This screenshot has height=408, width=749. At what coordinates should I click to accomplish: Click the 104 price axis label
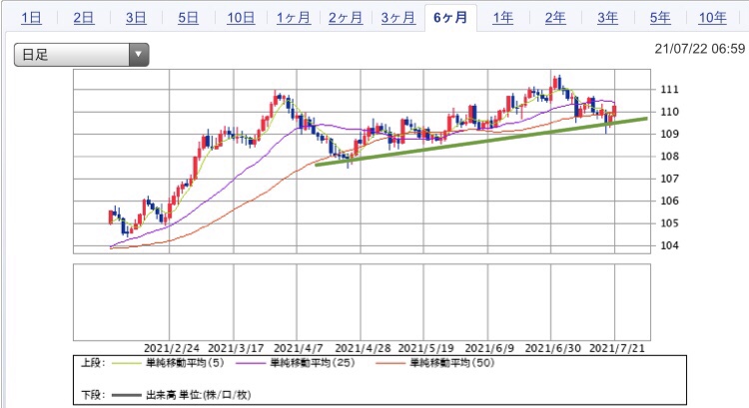669,245
